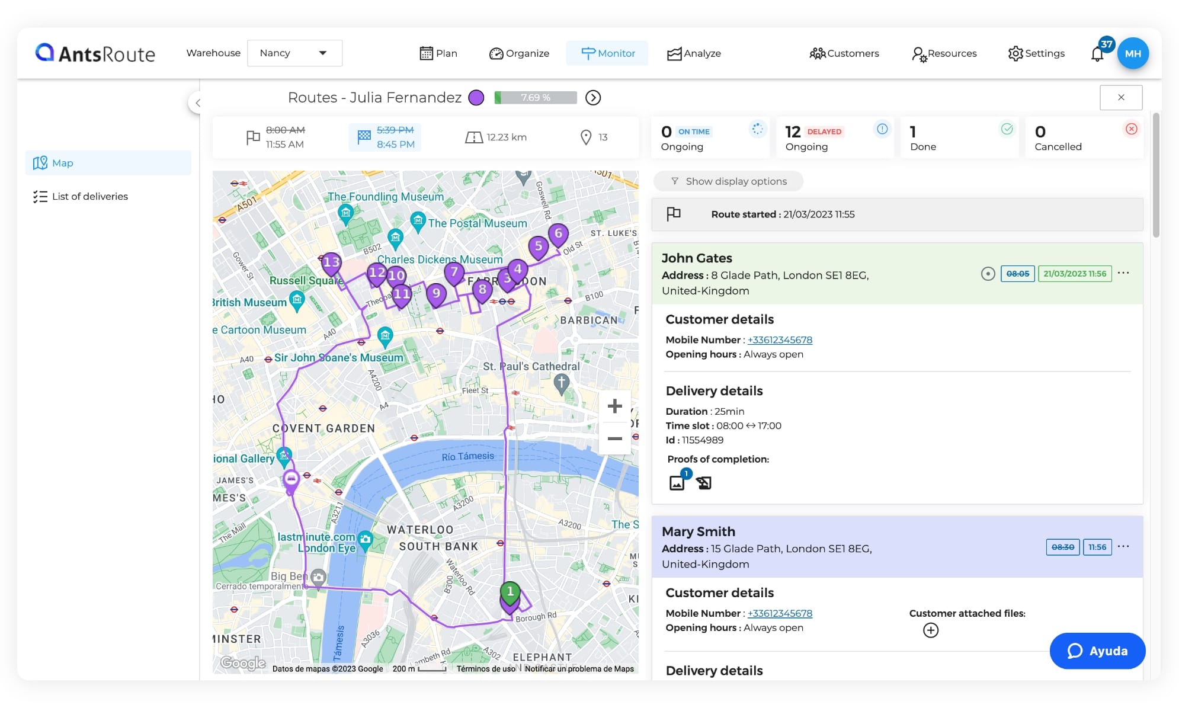Screen dimensions: 1179x708
Task: Expand John Gates options via three-dot menu
Action: [1123, 273]
